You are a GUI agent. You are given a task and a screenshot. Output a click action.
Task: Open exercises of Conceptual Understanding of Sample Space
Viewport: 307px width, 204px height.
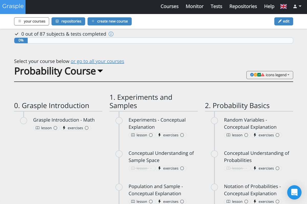click(171, 168)
